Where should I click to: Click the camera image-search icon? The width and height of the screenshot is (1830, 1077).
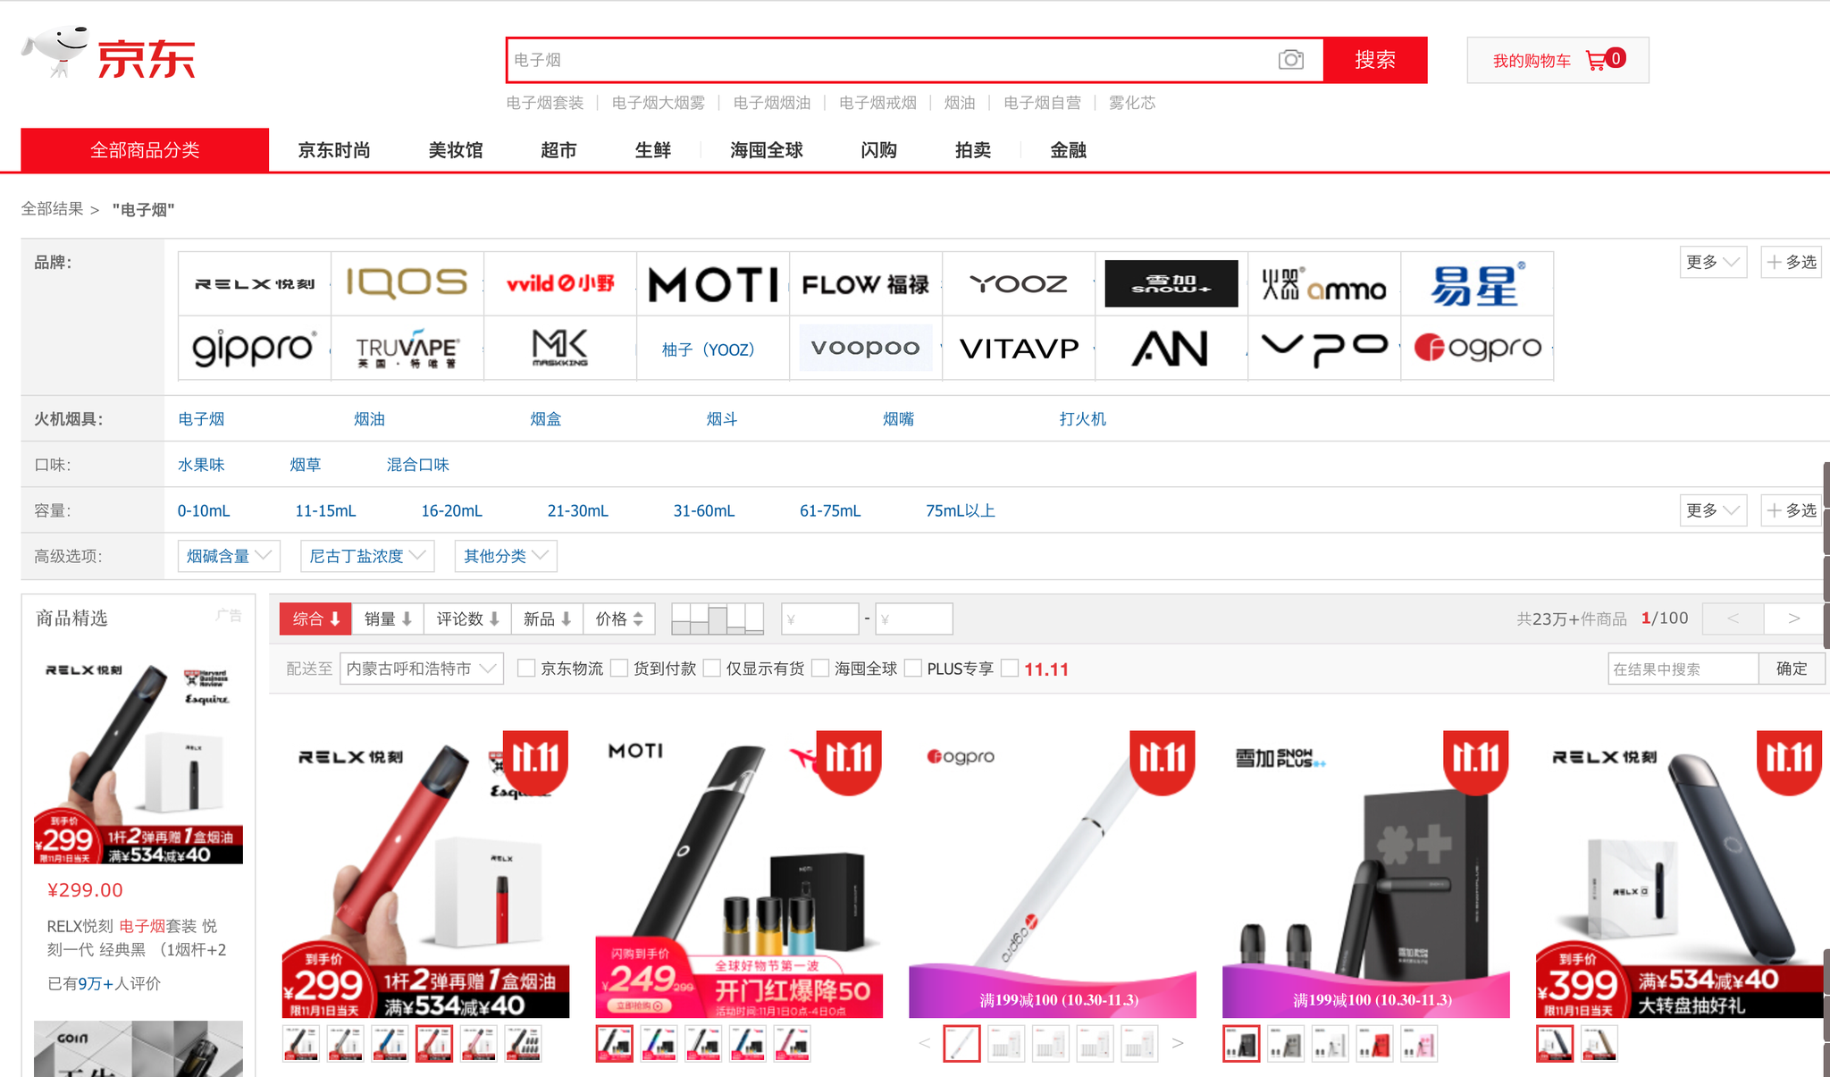point(1290,60)
